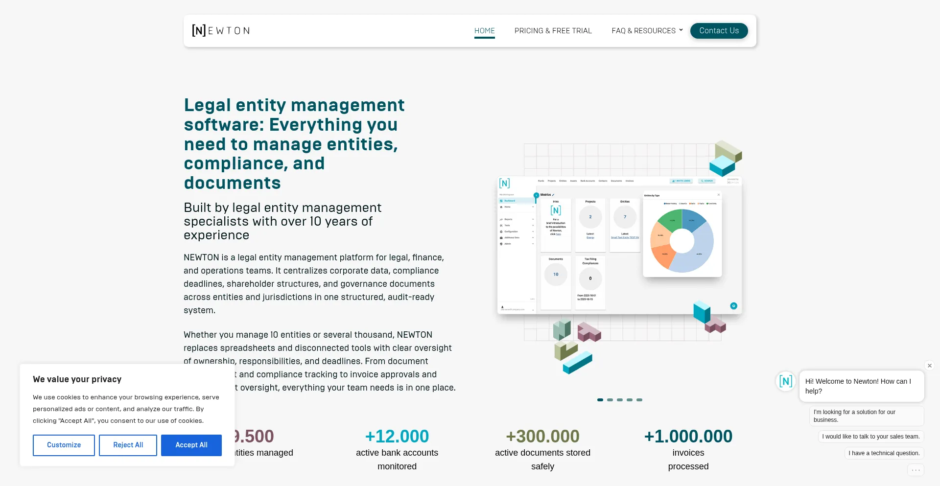Viewport: 940px width, 486px height.
Task: Click the NEWTON logo in the header
Action: [x=221, y=31]
